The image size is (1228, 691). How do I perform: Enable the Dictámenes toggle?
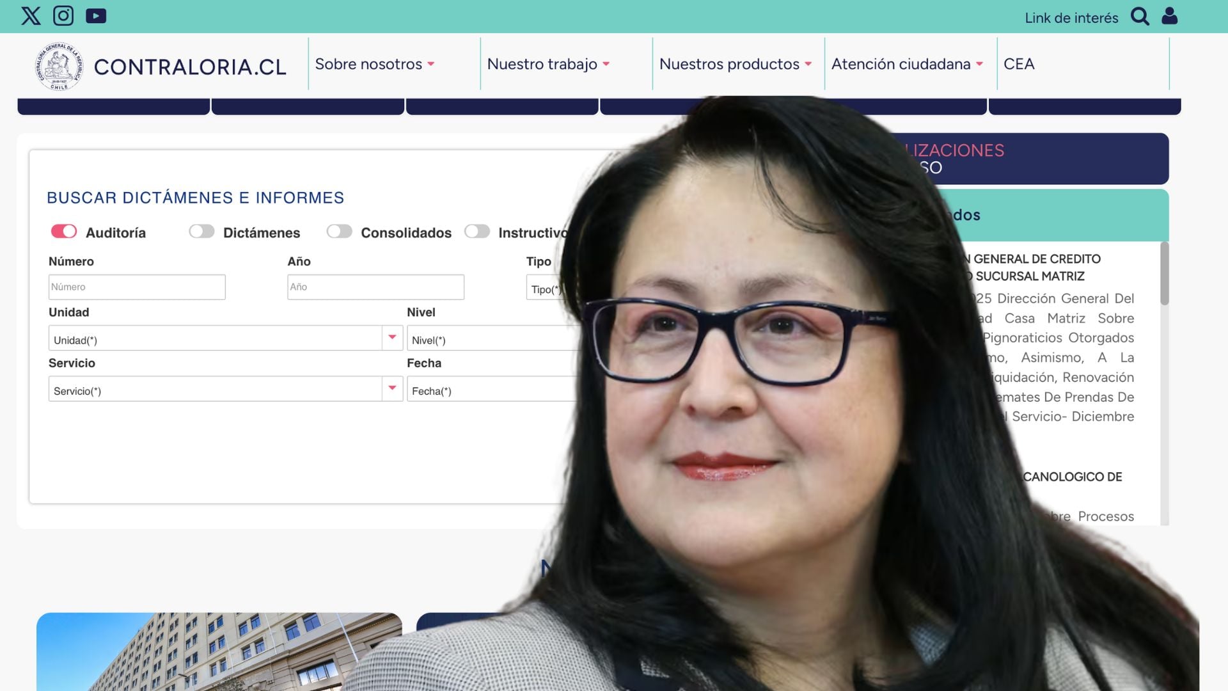pos(202,232)
